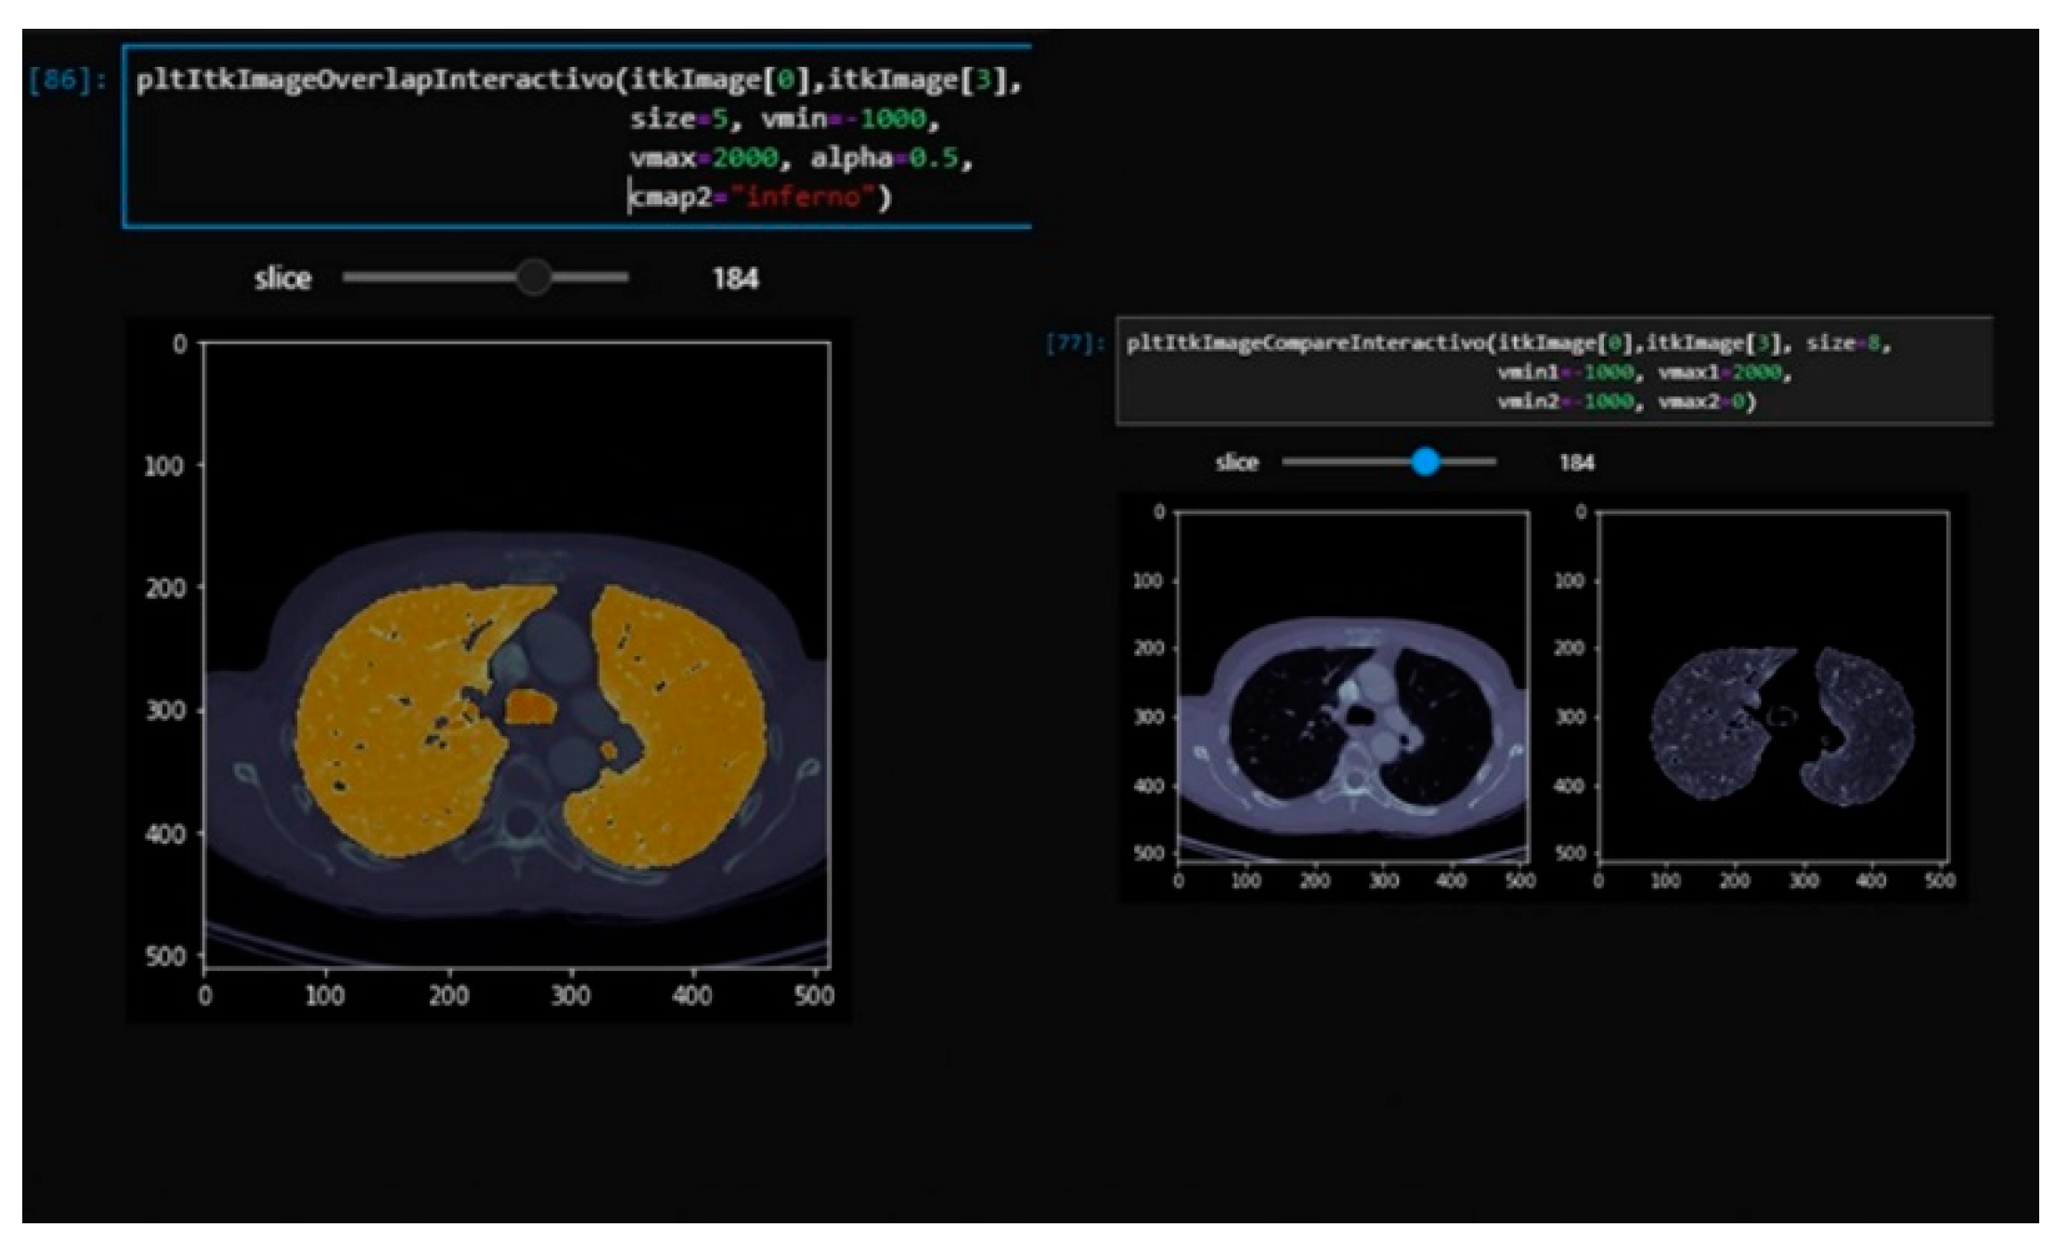
Task: Click left end of the overlay slice slider track
Action: coord(349,277)
